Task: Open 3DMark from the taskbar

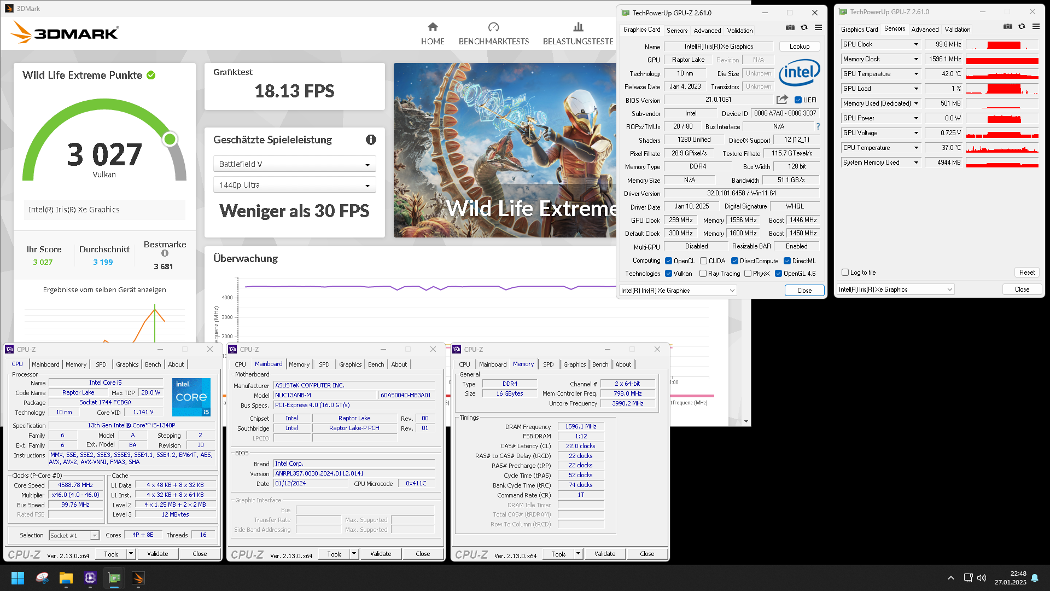Action: tap(138, 578)
